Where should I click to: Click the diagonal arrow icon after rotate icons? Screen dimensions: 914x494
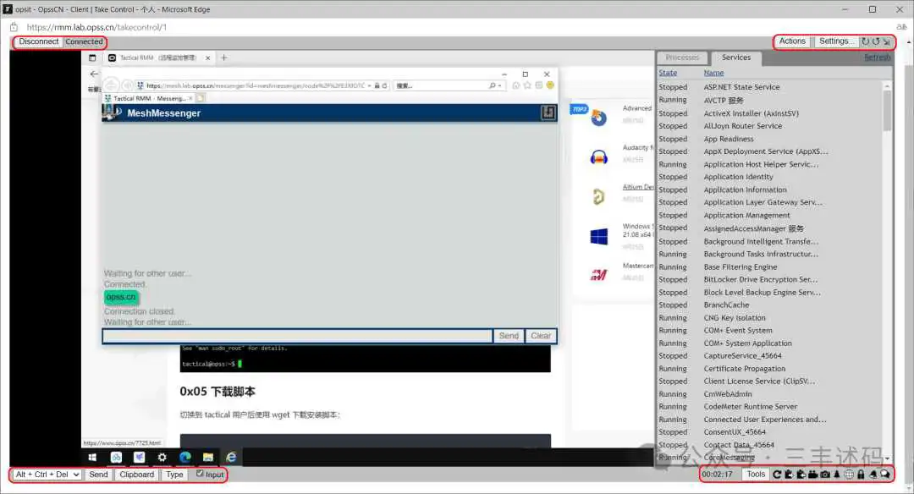[887, 41]
